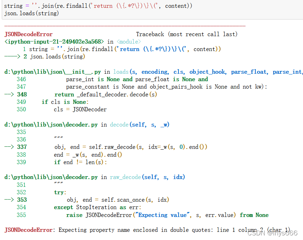This screenshot has height=240, width=303.
Task: Click line 348 'return _default_decoder.decode(s)'
Action: click(x=106, y=94)
